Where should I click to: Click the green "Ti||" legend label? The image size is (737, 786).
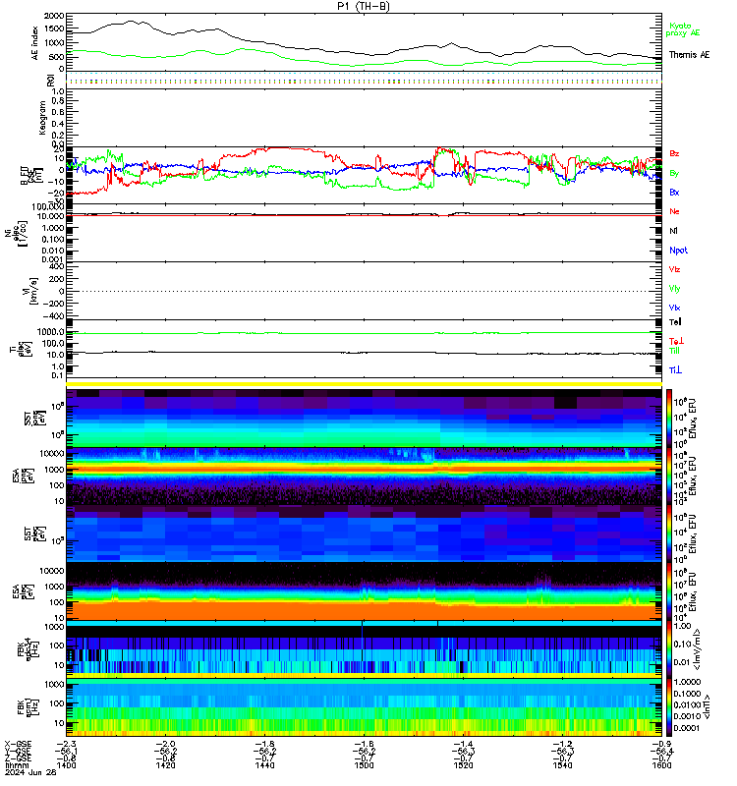[674, 351]
